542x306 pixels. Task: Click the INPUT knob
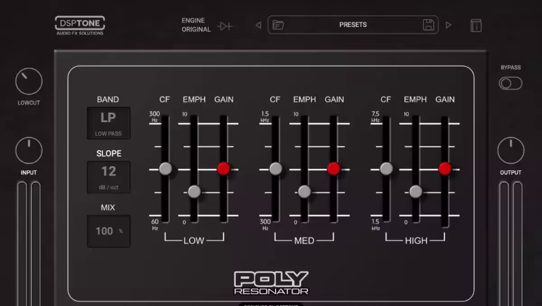point(28,151)
